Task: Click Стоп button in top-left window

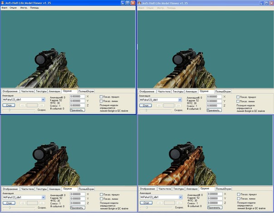Action: click(9, 105)
